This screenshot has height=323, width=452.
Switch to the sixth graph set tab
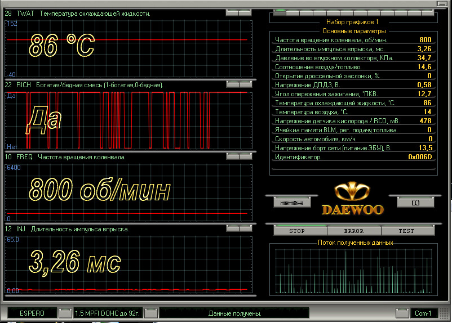coord(347,13)
